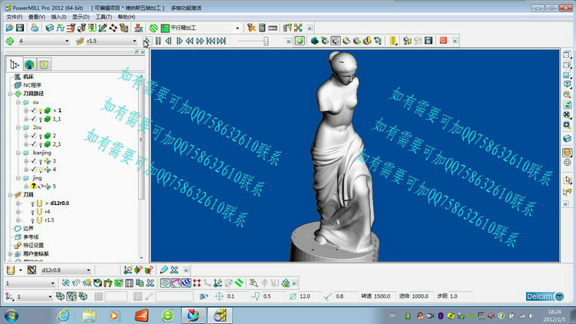Viewport: 576px width, 324px height.
Task: Open the recycle bin tab
Action: coord(44,64)
